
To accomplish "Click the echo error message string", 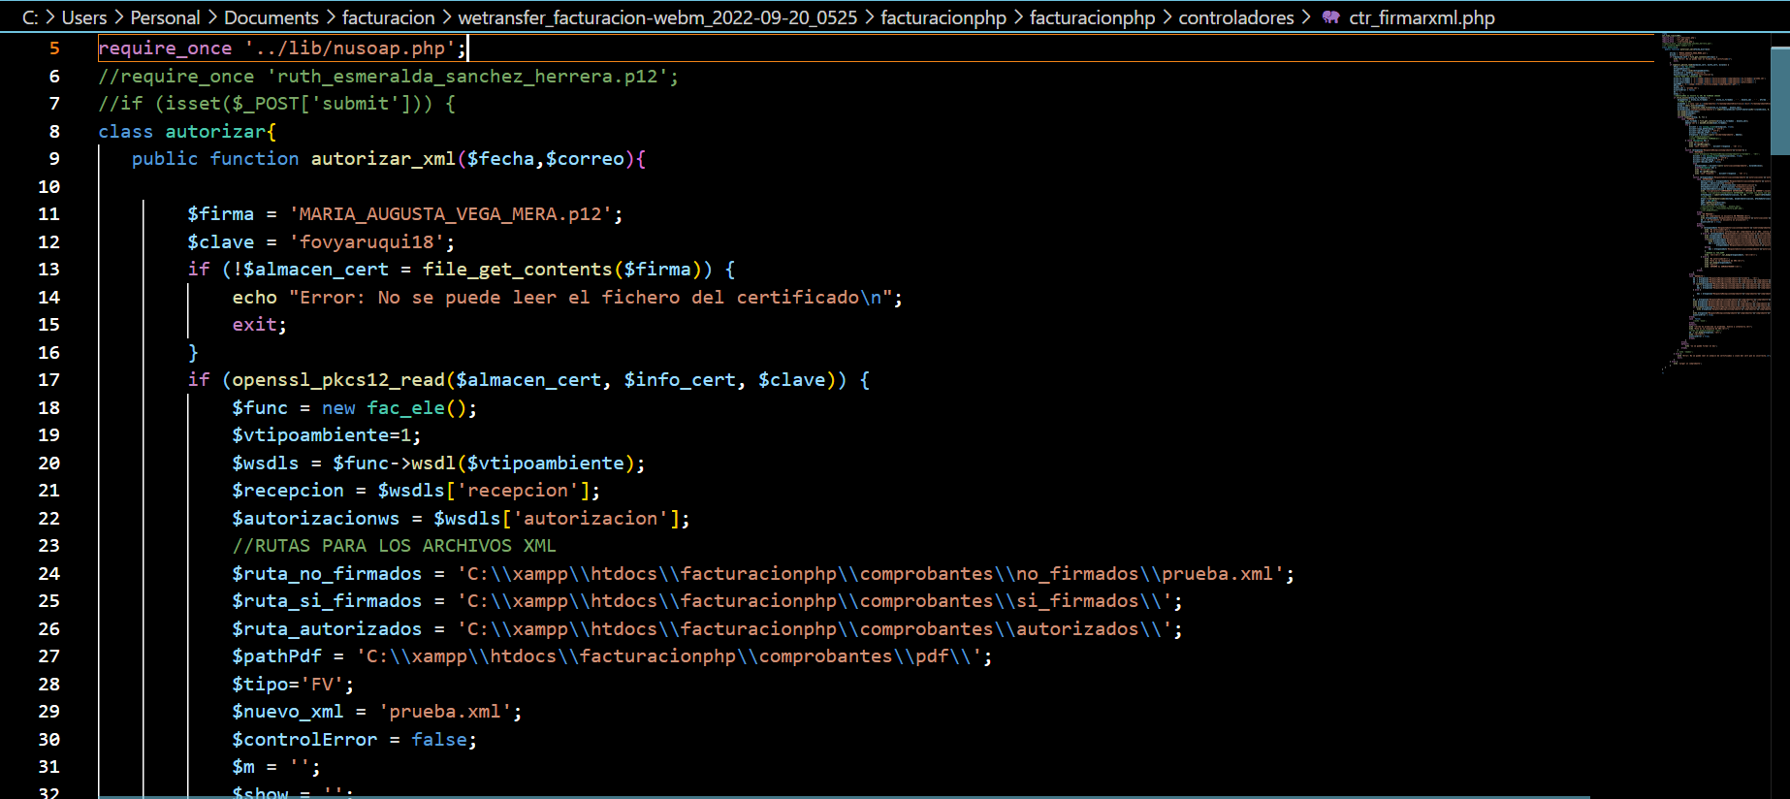I will [591, 298].
